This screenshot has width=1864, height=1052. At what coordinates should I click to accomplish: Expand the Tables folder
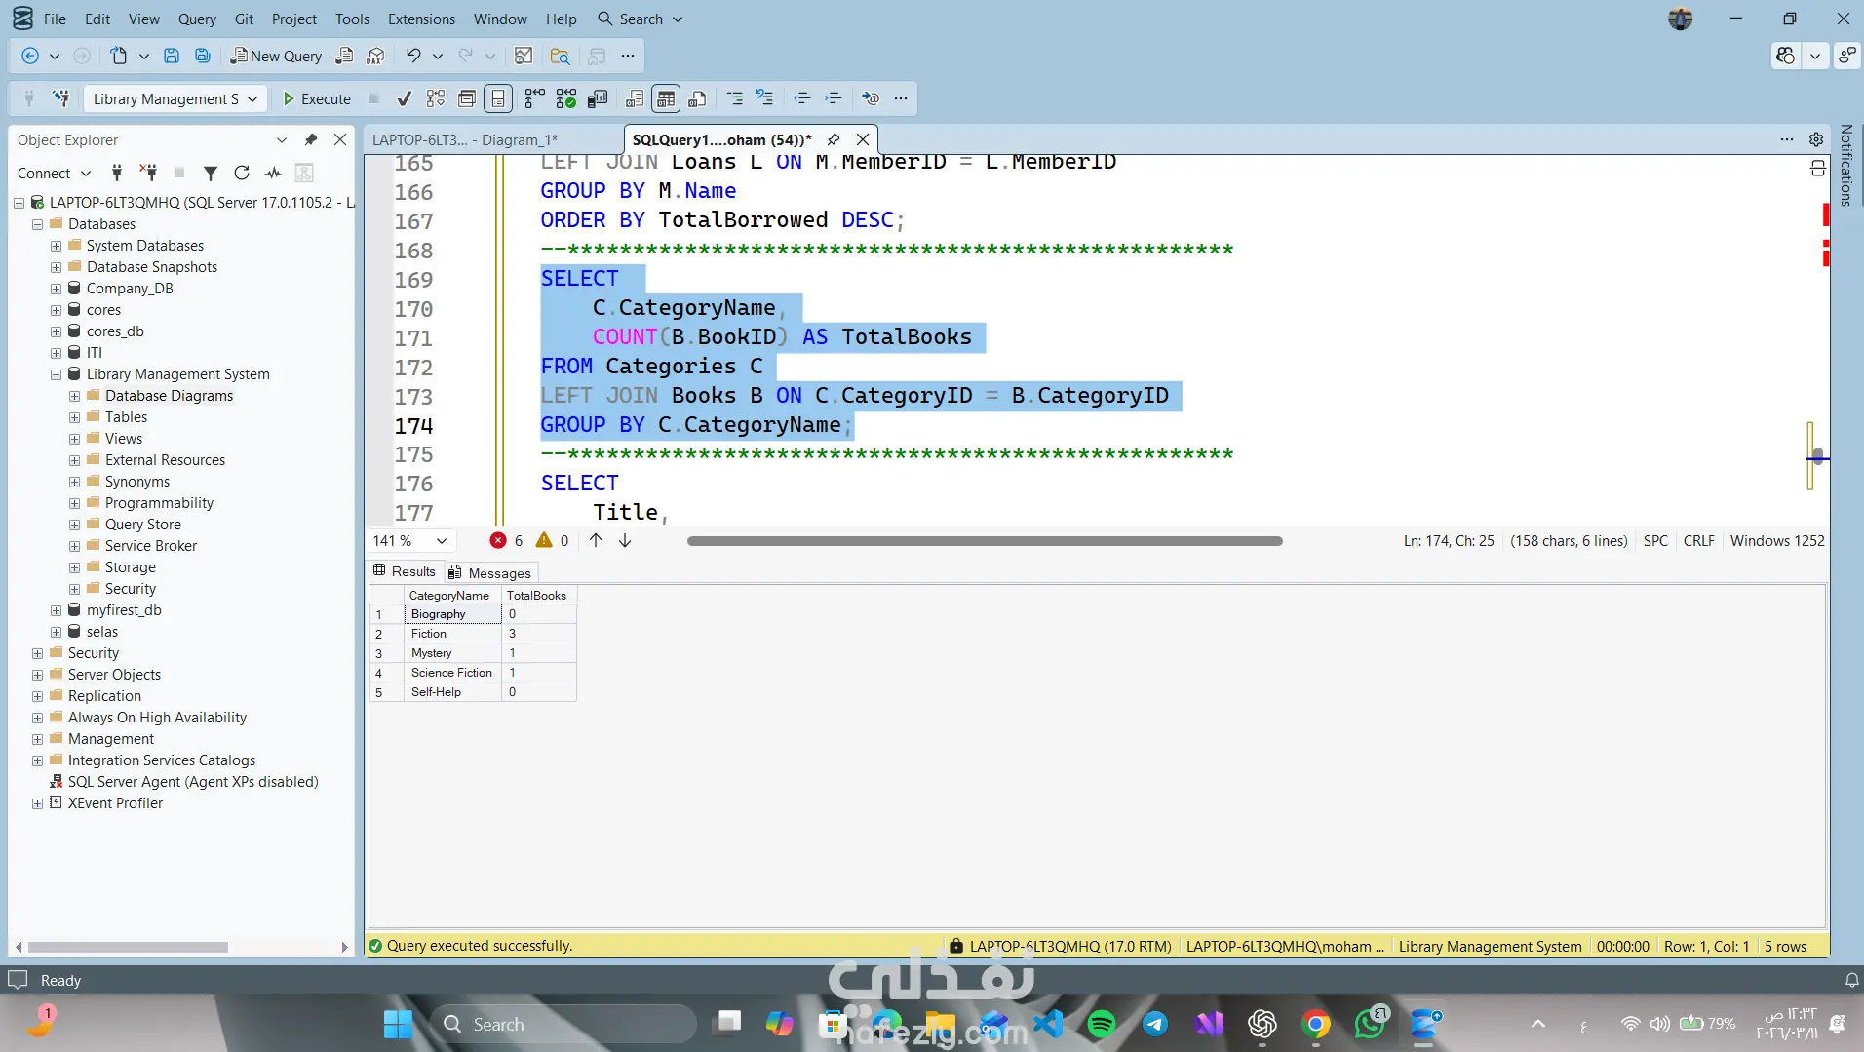coord(75,417)
